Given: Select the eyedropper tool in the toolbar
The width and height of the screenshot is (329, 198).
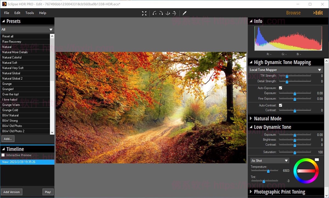Looking at the screenshot, I should [185, 13].
